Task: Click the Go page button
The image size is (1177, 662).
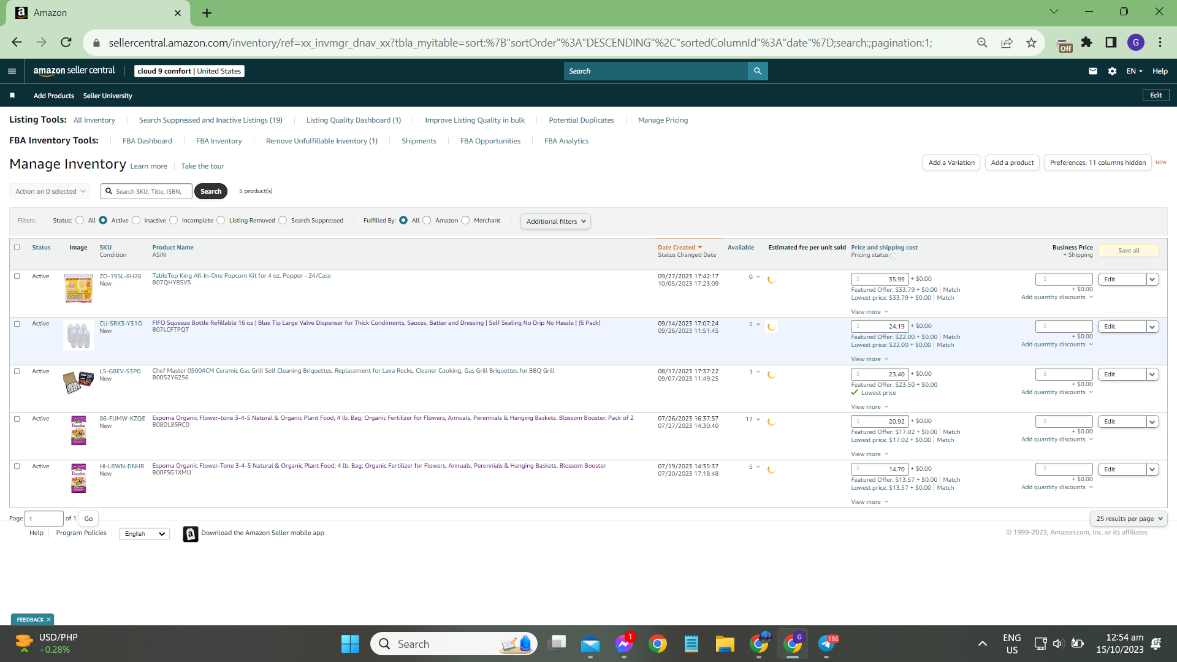Action: (x=88, y=519)
